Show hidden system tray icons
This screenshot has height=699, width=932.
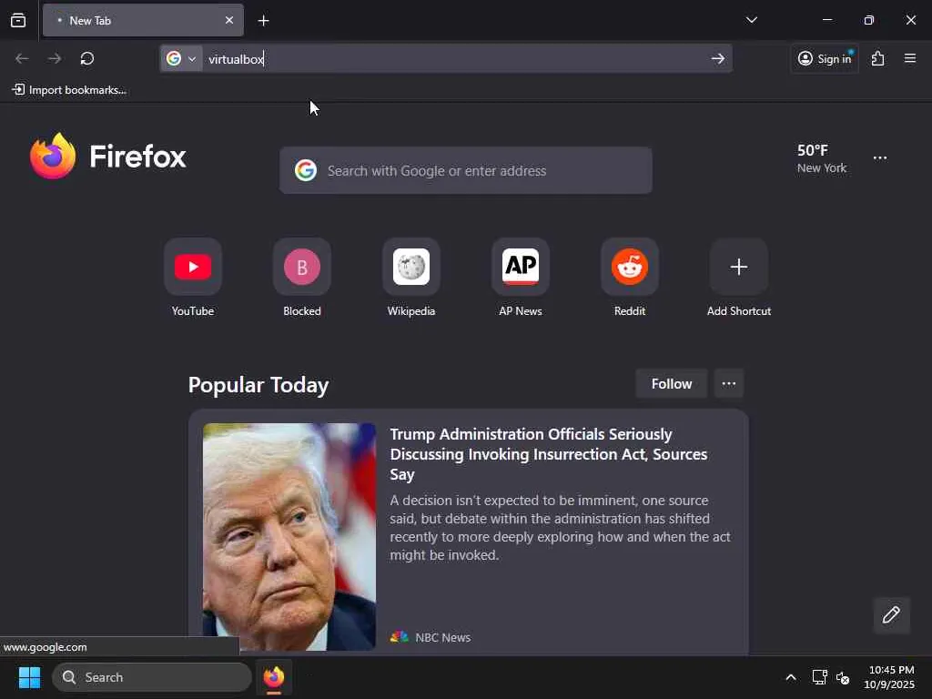(x=791, y=677)
